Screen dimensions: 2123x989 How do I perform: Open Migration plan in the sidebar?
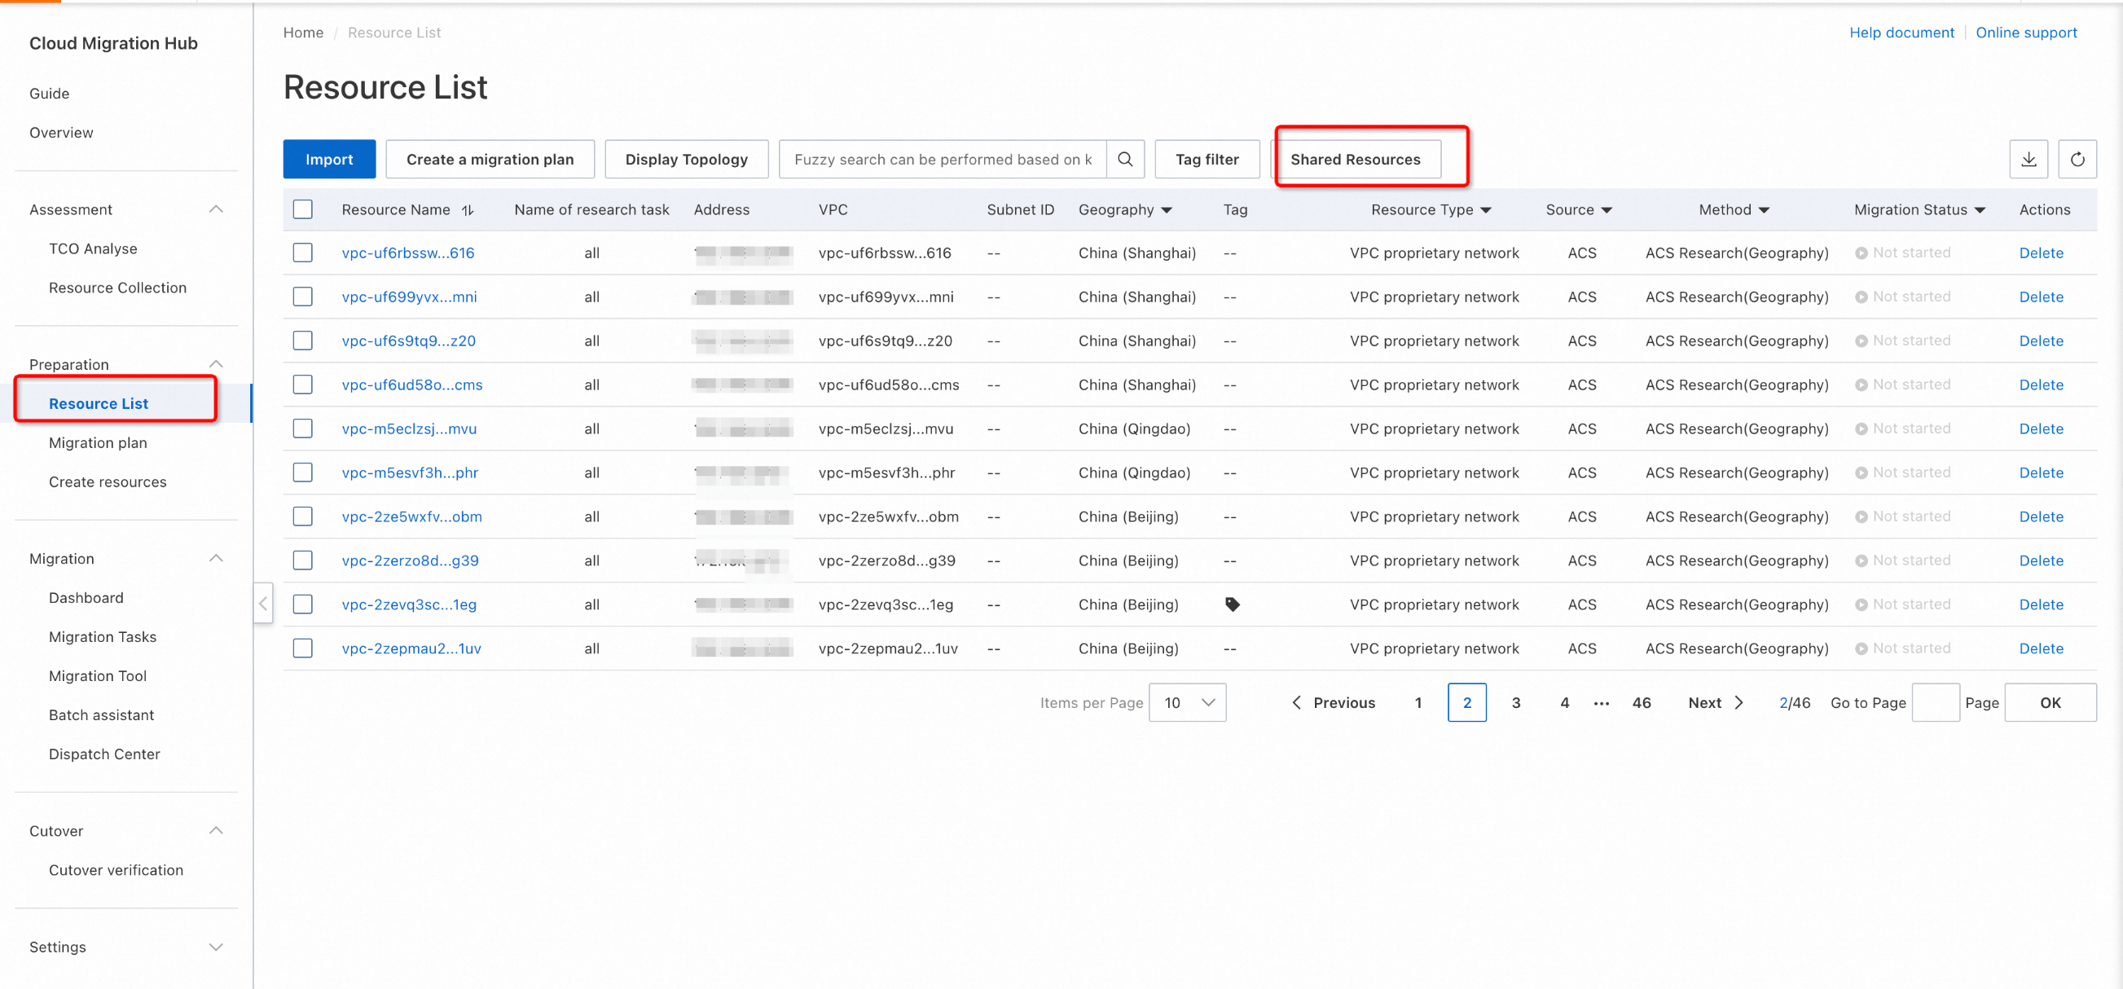[97, 442]
